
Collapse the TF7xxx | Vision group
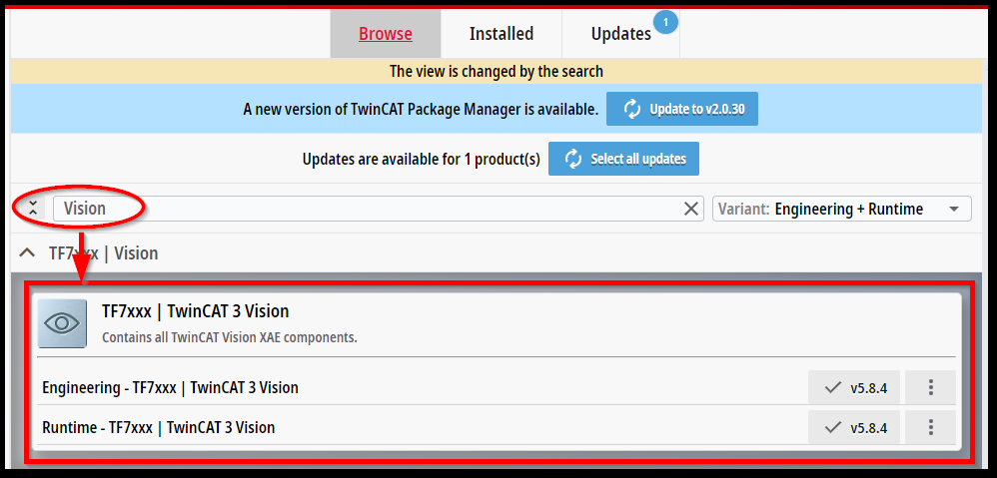click(28, 253)
